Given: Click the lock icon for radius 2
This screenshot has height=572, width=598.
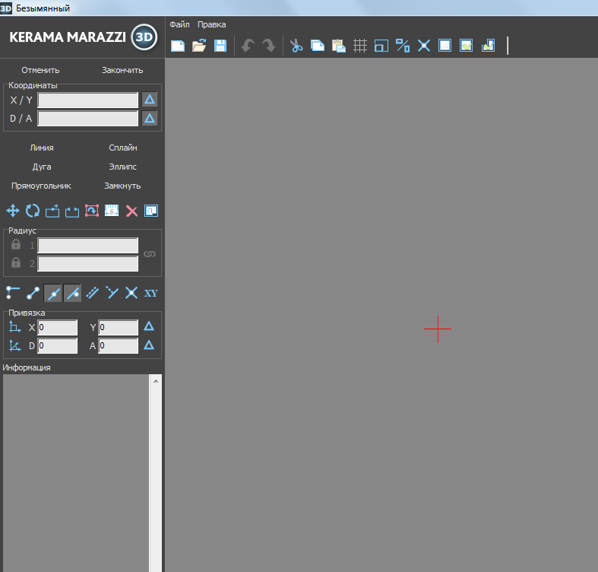Looking at the screenshot, I should 16,262.
